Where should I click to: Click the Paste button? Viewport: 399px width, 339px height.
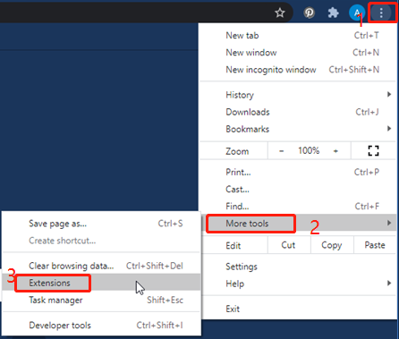(375, 245)
